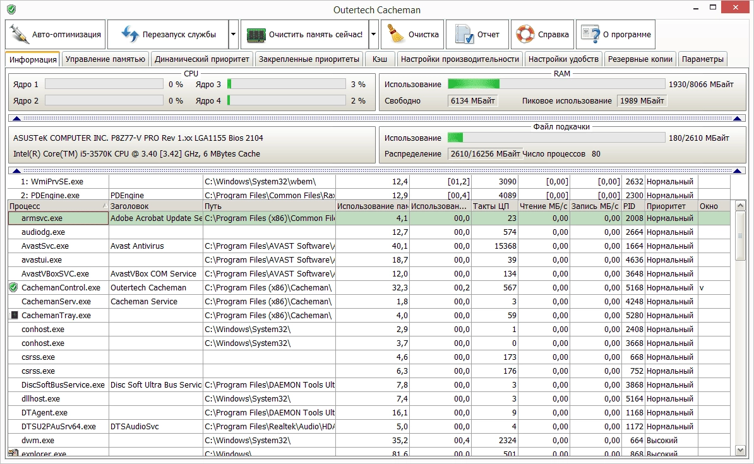Sort by the Запись МБ/с column header
754x464 pixels.
tap(595, 206)
